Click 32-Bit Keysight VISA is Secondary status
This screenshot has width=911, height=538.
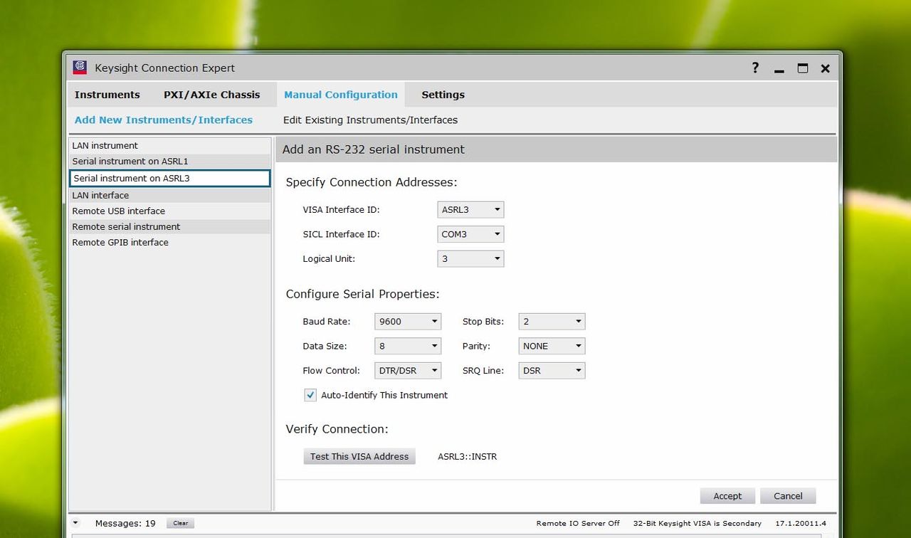pos(697,523)
